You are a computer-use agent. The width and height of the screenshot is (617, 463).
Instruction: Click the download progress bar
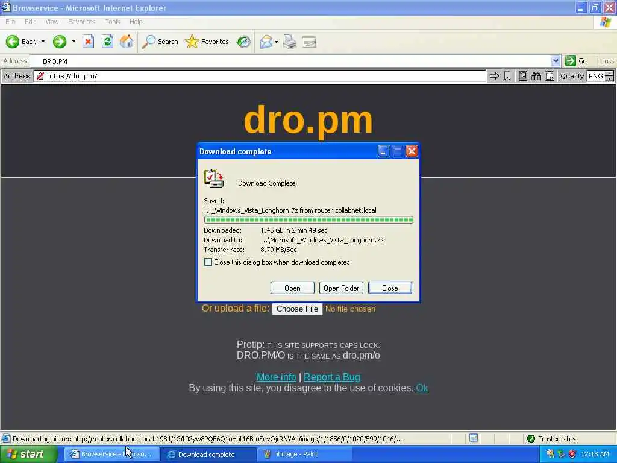tap(308, 219)
